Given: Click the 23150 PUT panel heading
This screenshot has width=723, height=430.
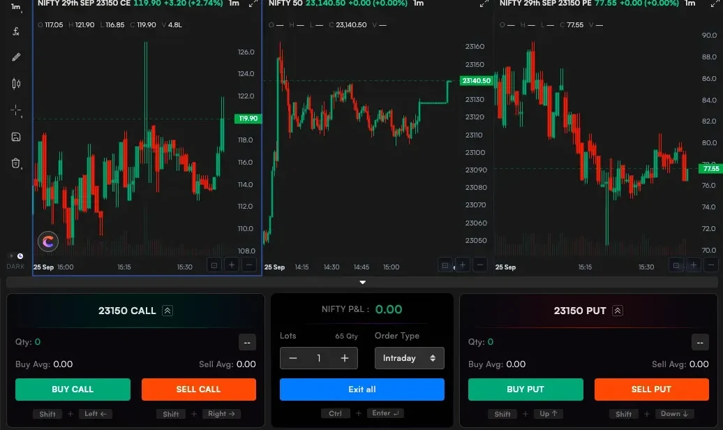Looking at the screenshot, I should (580, 311).
